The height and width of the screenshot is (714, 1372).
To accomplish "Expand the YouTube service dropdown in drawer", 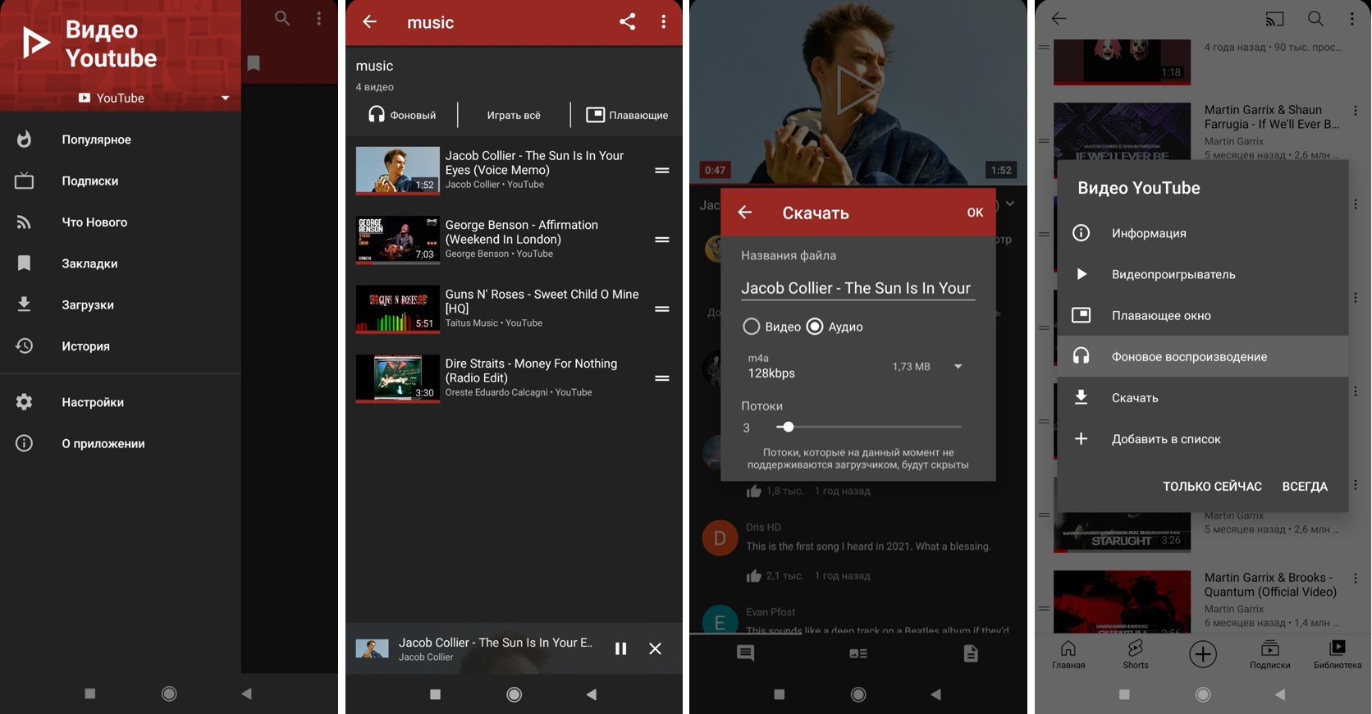I will pyautogui.click(x=225, y=98).
